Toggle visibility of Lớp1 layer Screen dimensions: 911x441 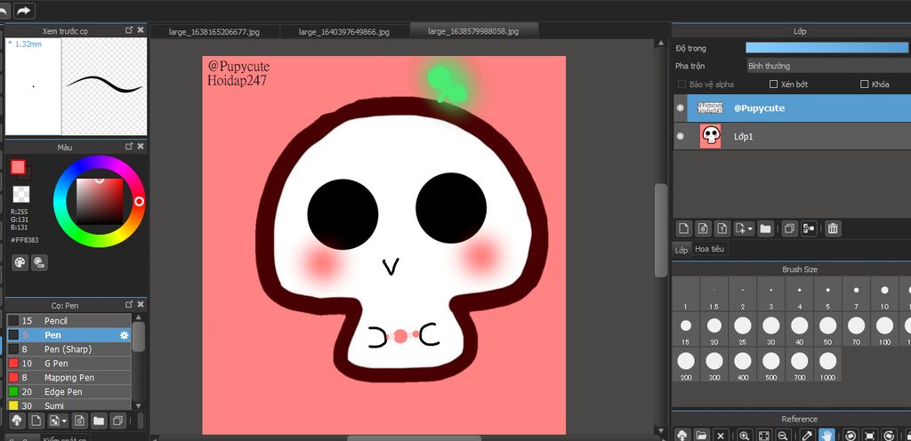681,136
